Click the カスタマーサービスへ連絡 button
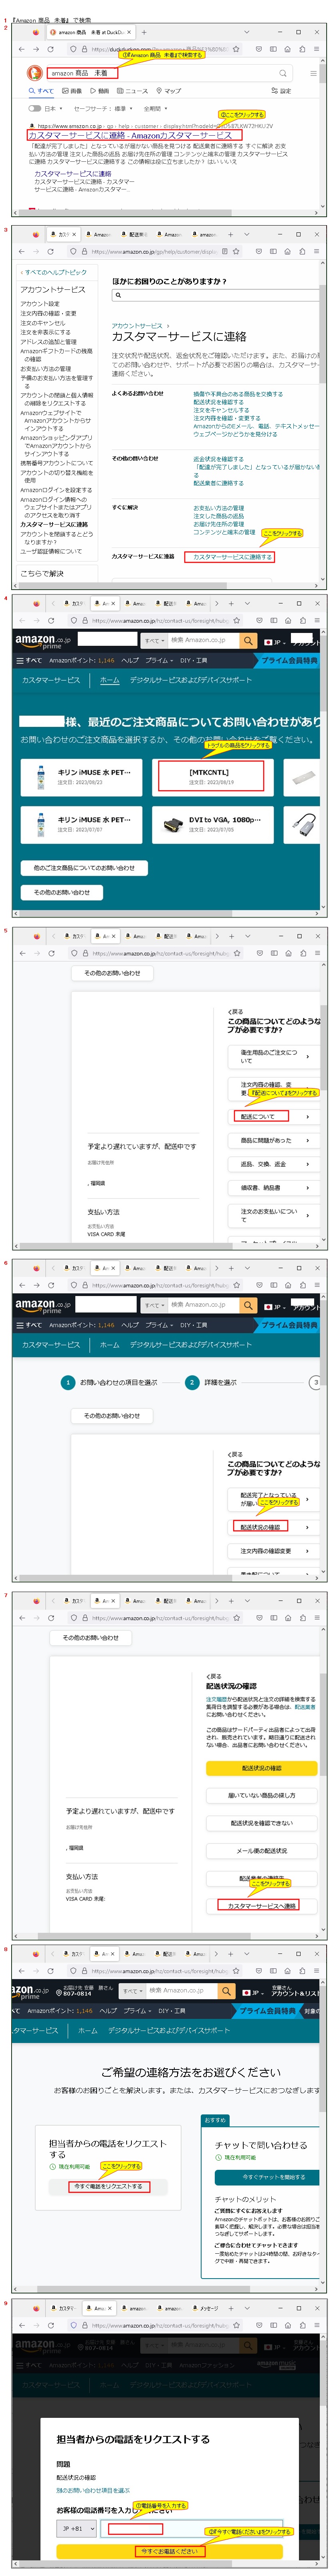Screen dimensions: 329x2576 coord(261,1906)
